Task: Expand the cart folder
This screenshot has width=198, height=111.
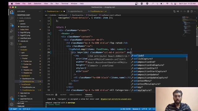Action: click(23, 53)
